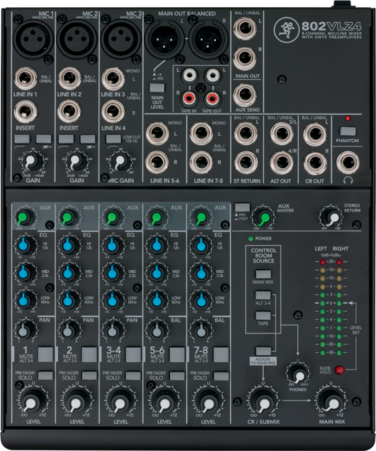Mute channel 5-6
Viewport: 376px width, 451px height.
coord(177,354)
